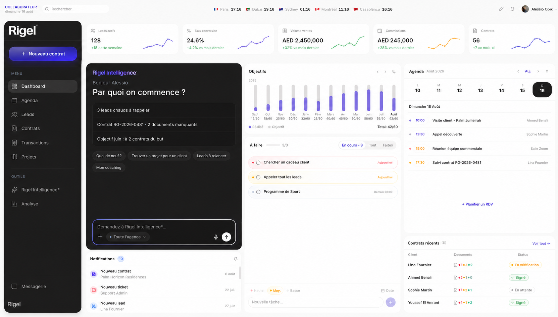Viewport: 558px width, 317px height.
Task: Go to previous period in Objectifs
Action: [x=377, y=71]
